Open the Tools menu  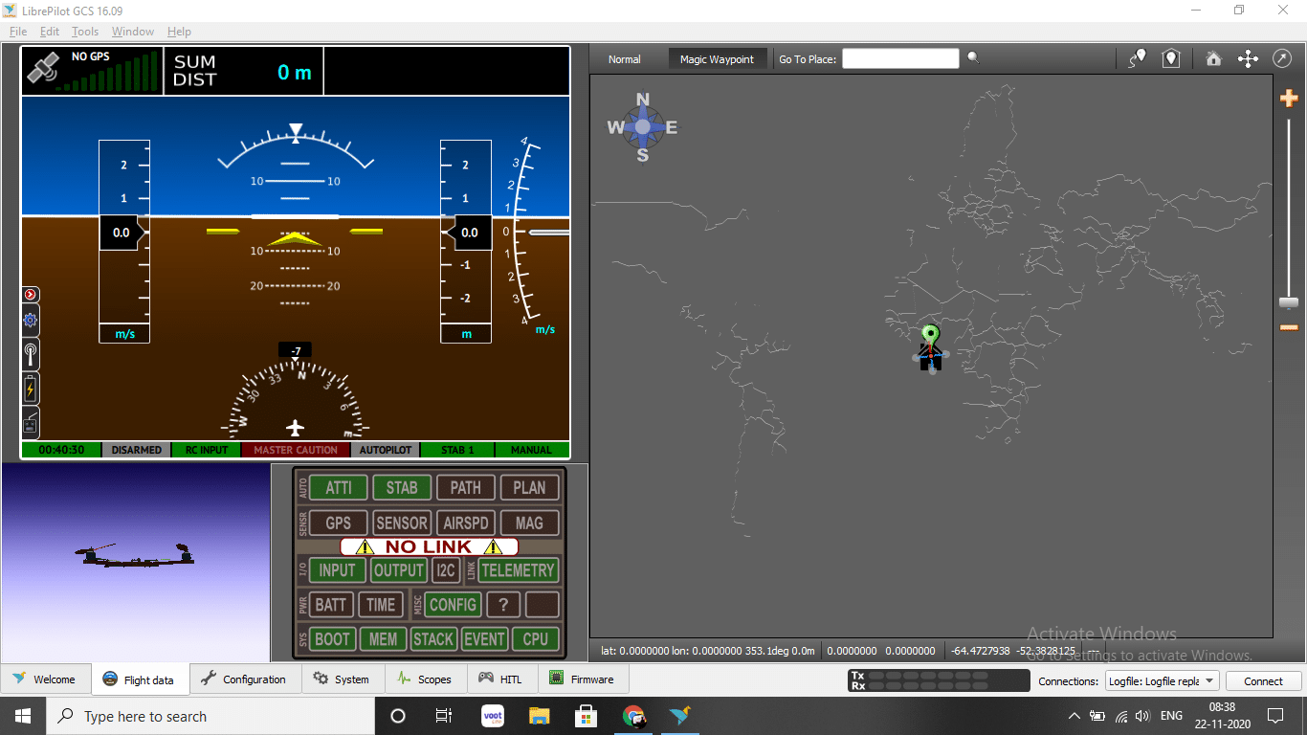pos(85,32)
